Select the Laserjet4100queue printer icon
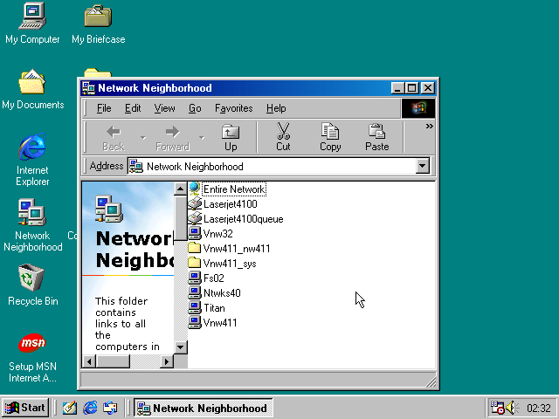559x419 pixels. coord(195,219)
